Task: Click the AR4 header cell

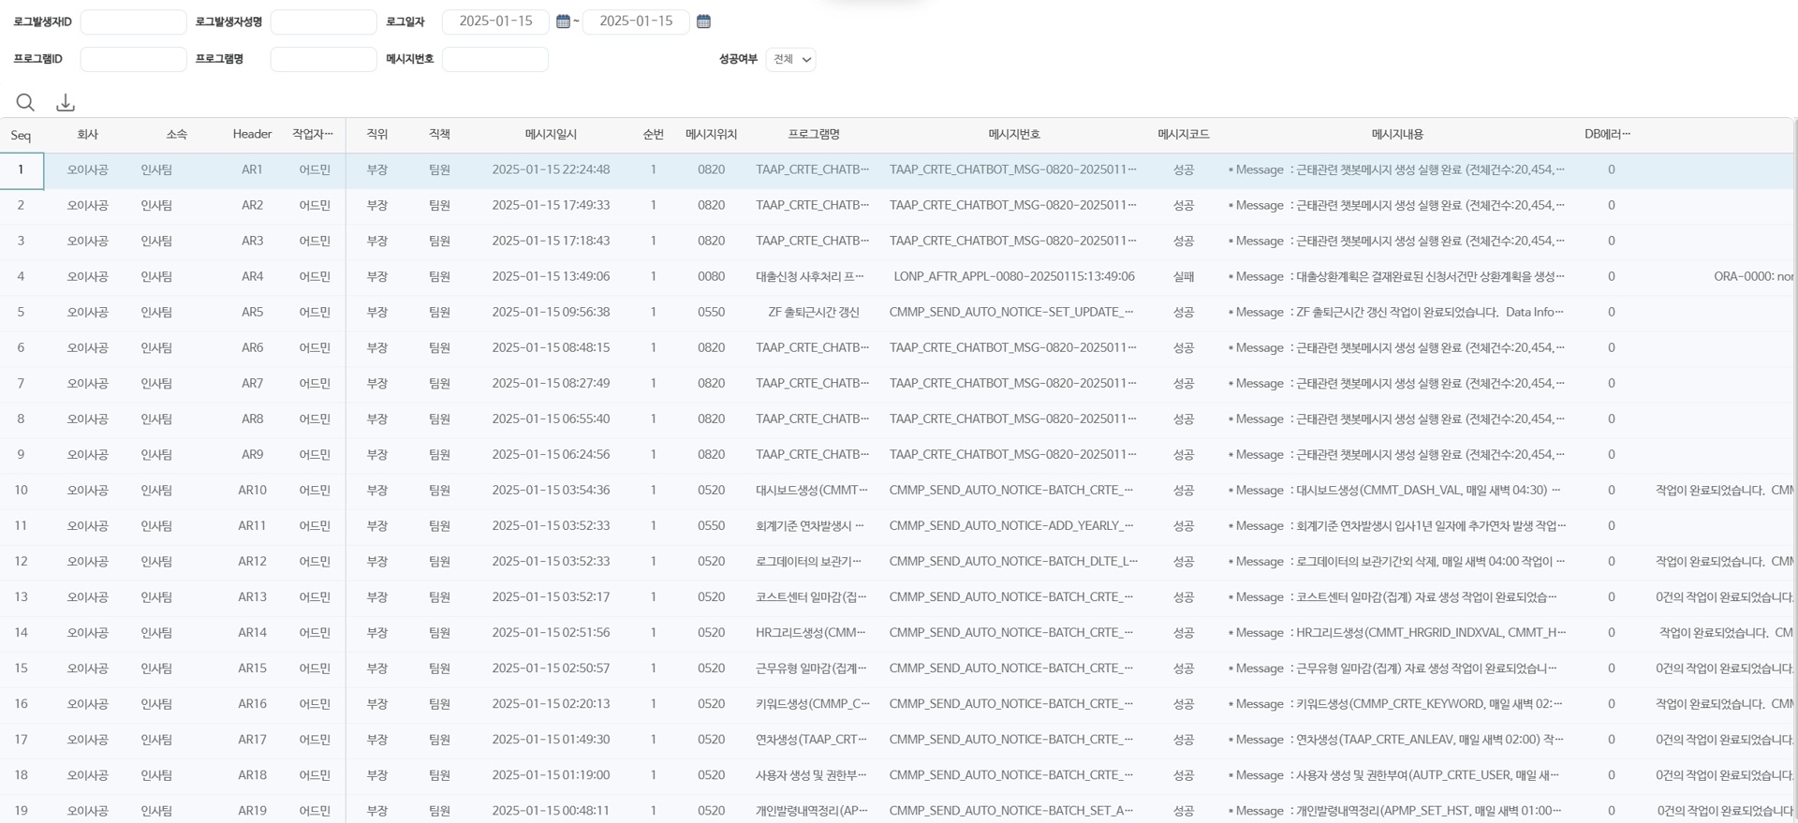Action: click(252, 277)
